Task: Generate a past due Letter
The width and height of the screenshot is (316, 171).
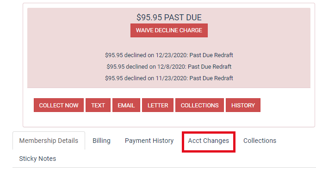Action: [x=158, y=105]
